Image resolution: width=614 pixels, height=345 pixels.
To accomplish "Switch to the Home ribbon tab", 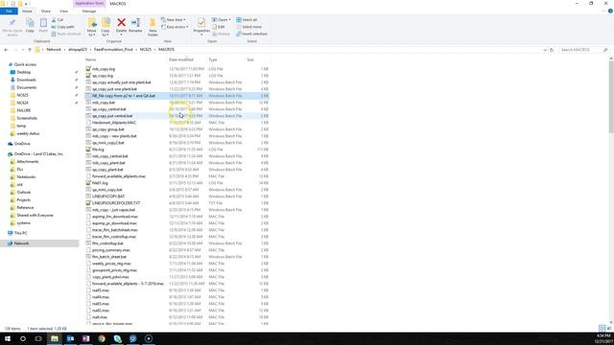I will (27, 11).
